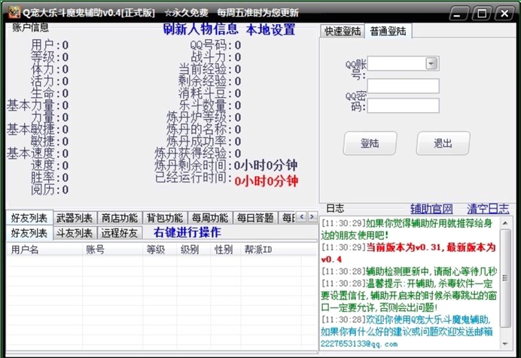Open 武器列表 tab
This screenshot has height=358, width=521.
75,218
